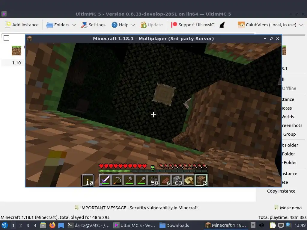
Task: Click the blue Help question-mark icon
Action: point(114,25)
